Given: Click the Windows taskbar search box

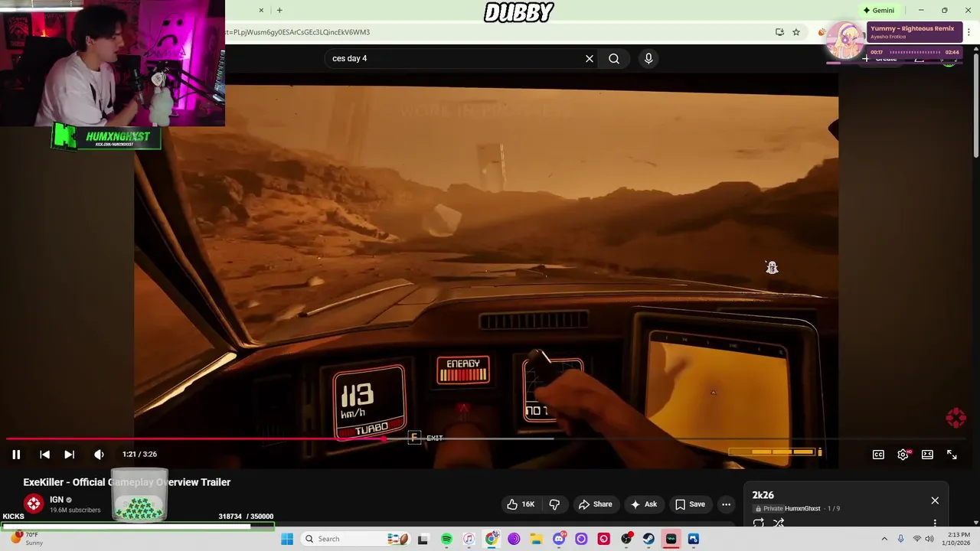Looking at the screenshot, I should (x=356, y=539).
